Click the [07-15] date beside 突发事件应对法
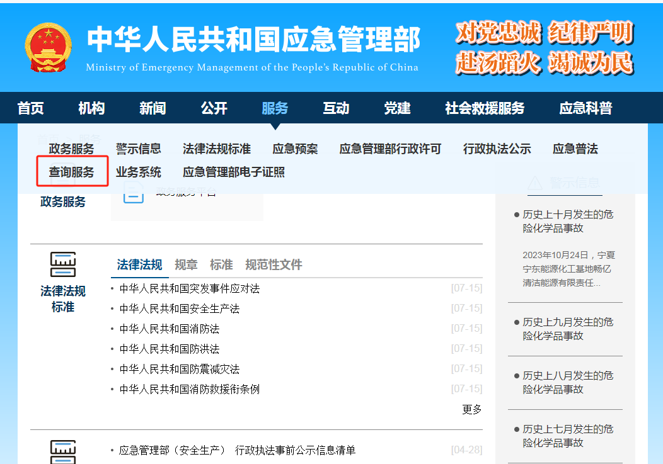 [466, 288]
